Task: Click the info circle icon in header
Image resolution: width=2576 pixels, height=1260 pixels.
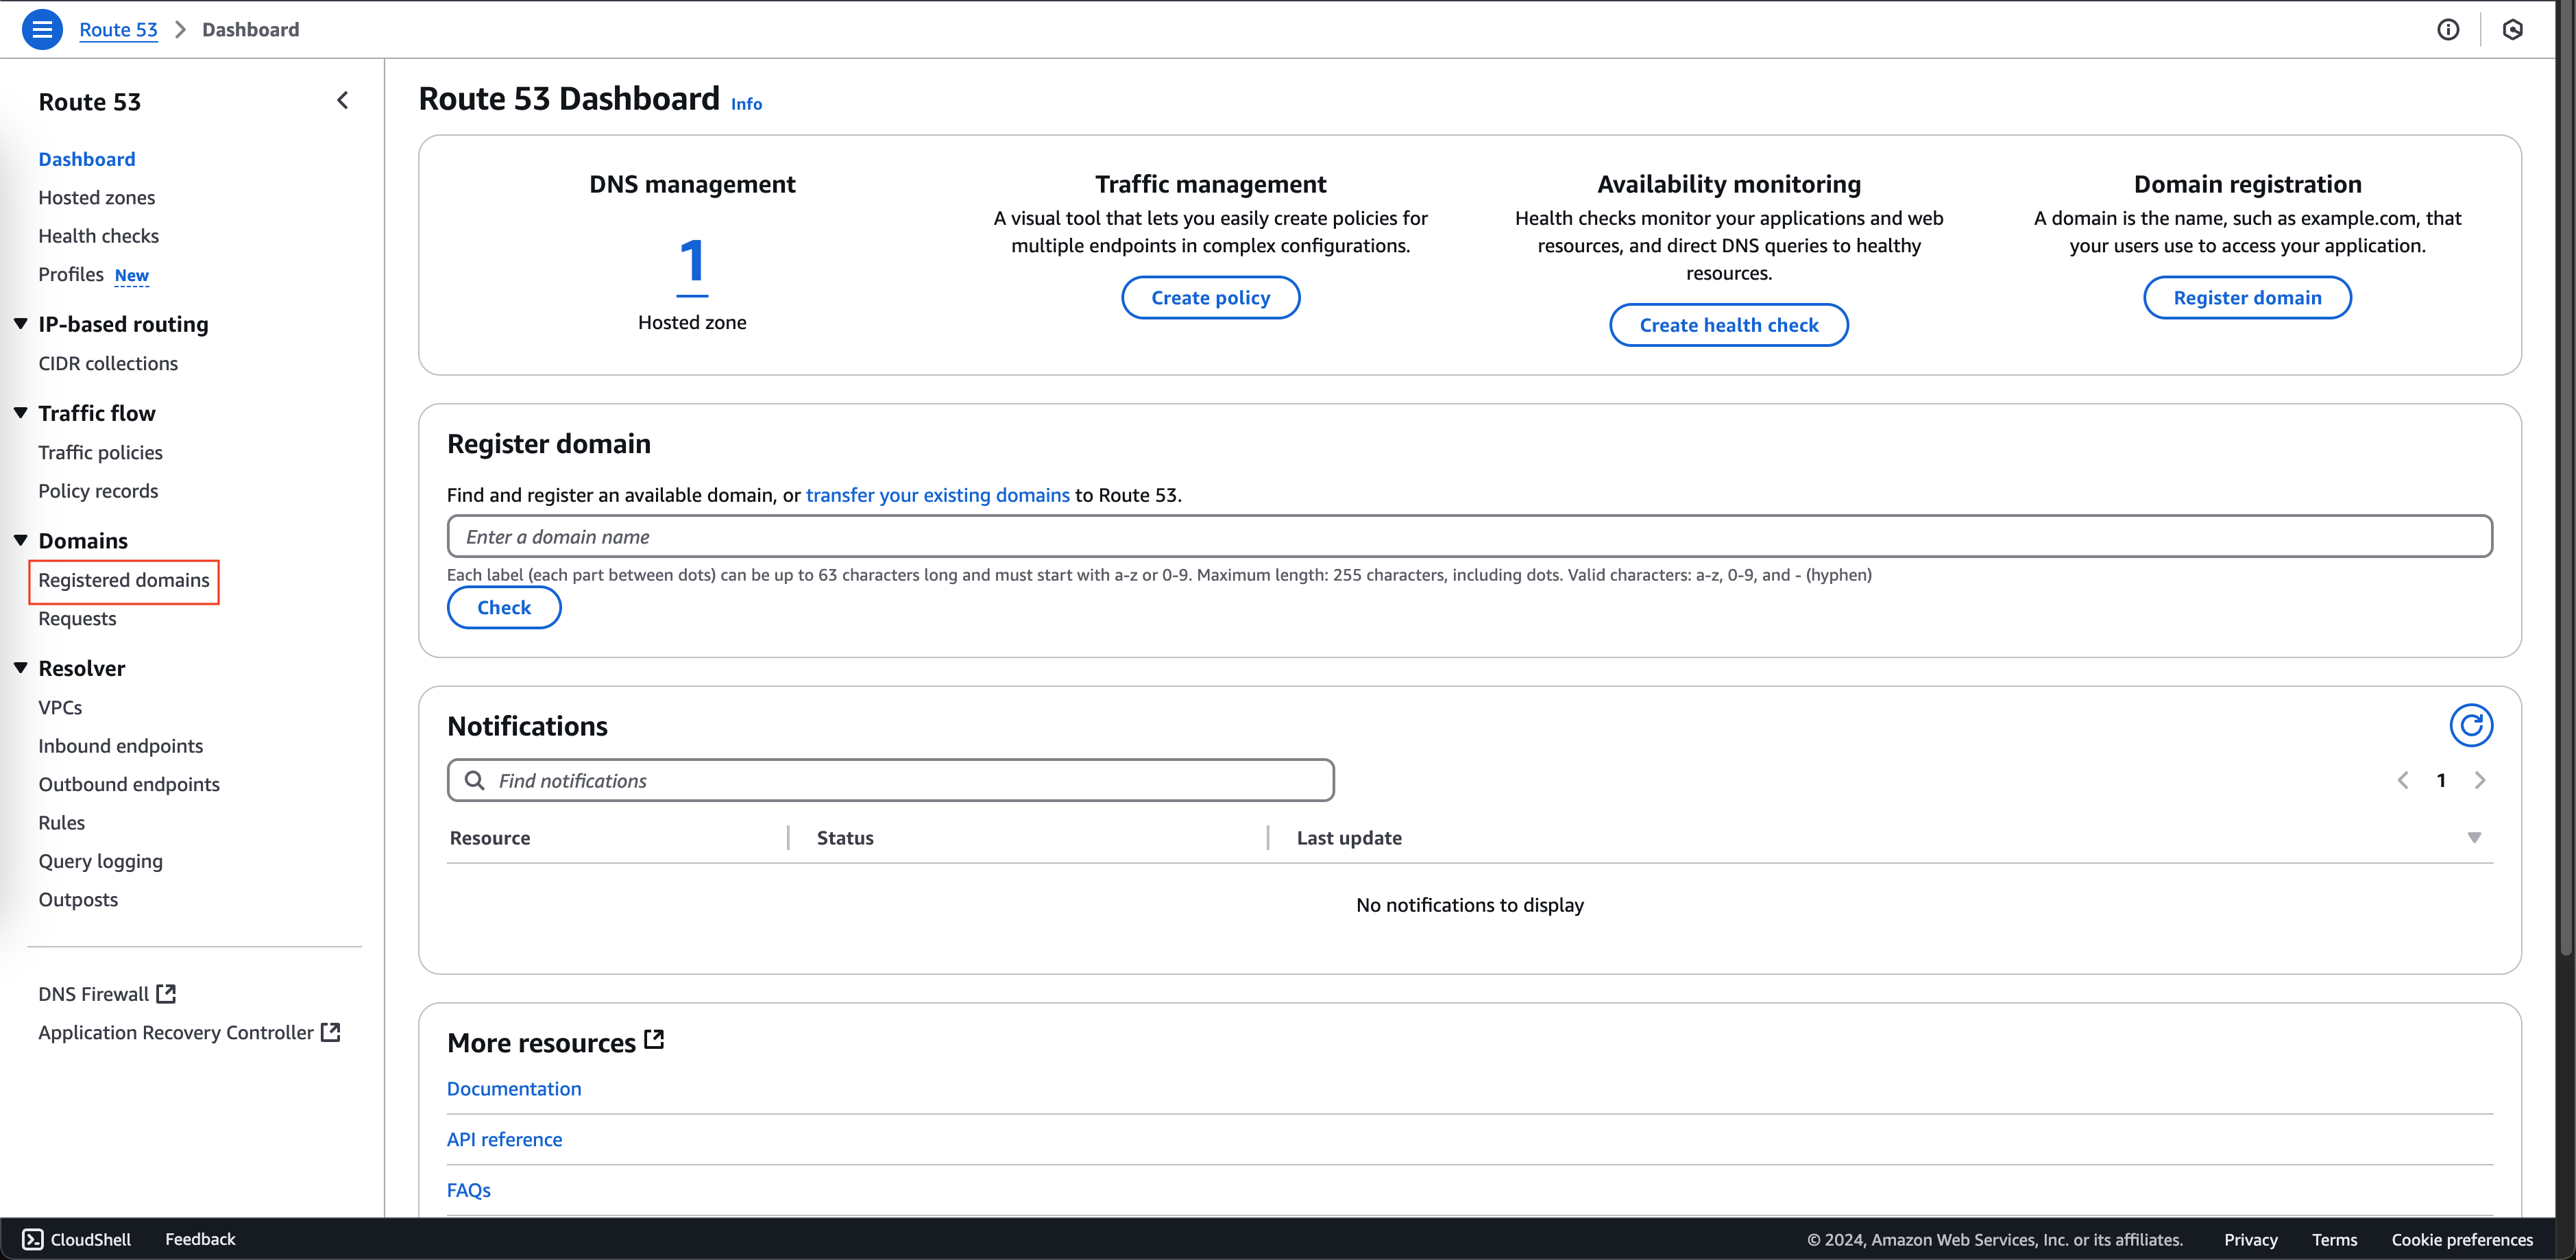Action: (x=2447, y=29)
